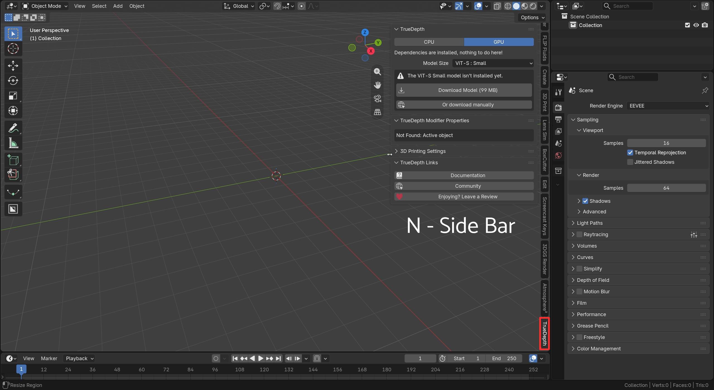Click Download Model (99 MB) button

(464, 90)
